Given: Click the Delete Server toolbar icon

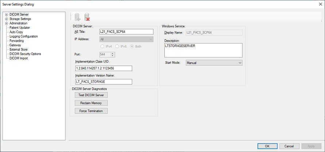Looking at the screenshot, I should pyautogui.click(x=87, y=17).
